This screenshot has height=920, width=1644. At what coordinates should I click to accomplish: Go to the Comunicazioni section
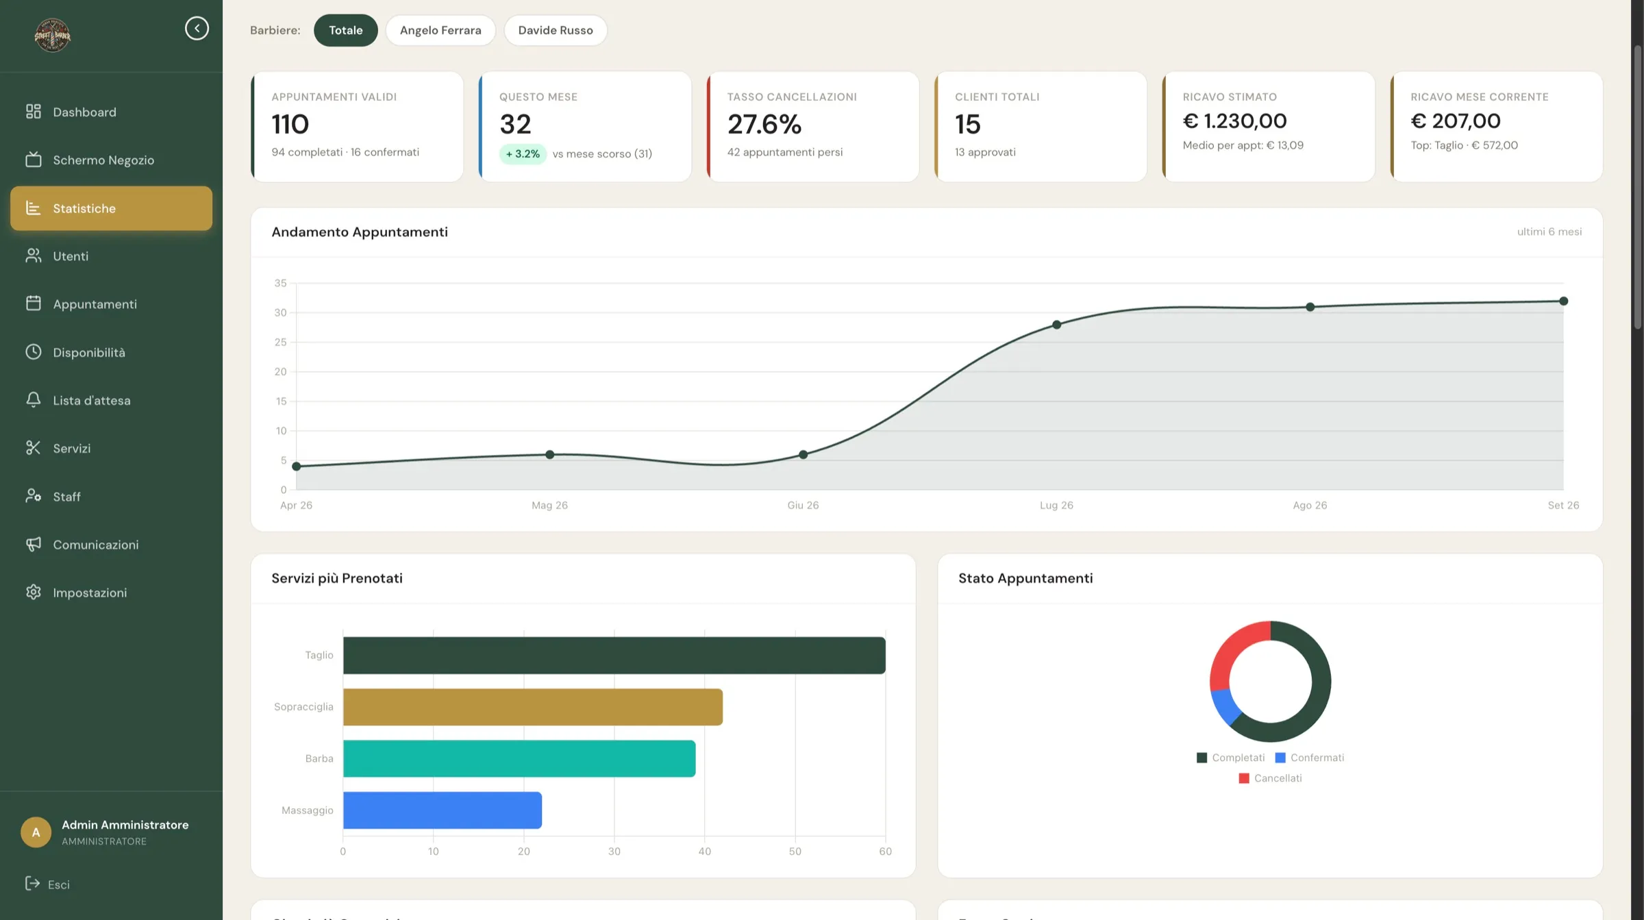tap(111, 544)
